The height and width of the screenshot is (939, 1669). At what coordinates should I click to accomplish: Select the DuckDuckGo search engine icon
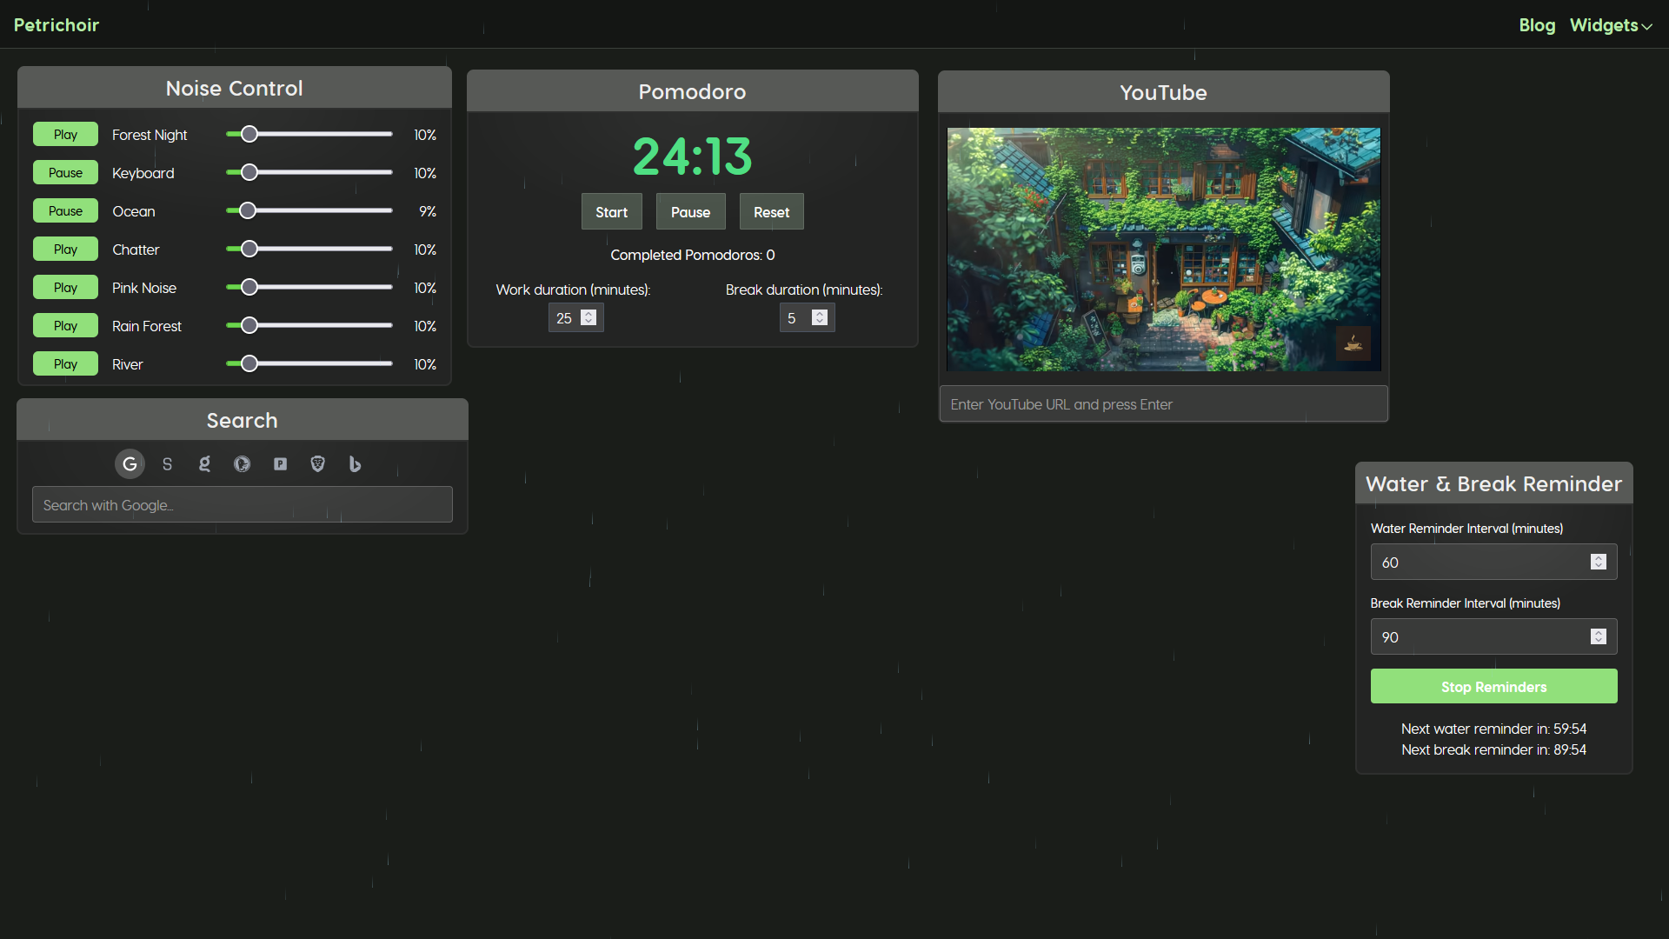tap(242, 464)
